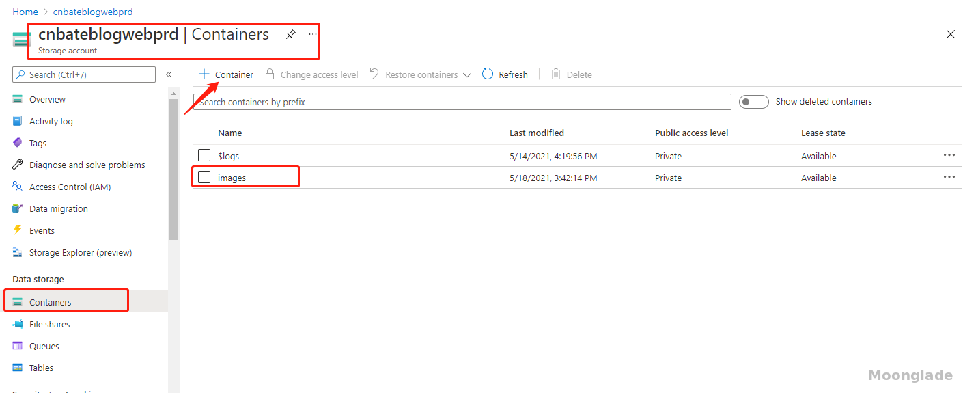
Task: Click Private access cell in $logs row
Action: coord(668,156)
